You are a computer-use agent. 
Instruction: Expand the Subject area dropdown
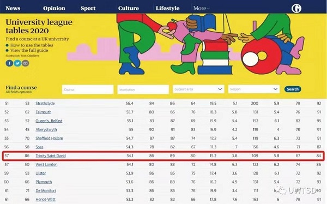click(x=198, y=89)
